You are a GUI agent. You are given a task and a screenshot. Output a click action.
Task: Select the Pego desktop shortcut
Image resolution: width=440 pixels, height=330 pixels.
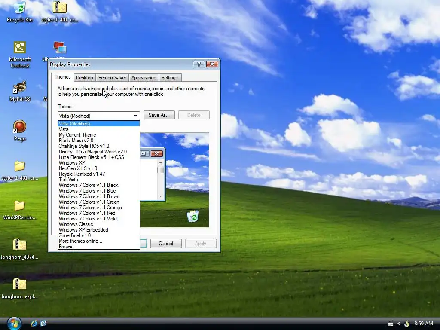20,131
